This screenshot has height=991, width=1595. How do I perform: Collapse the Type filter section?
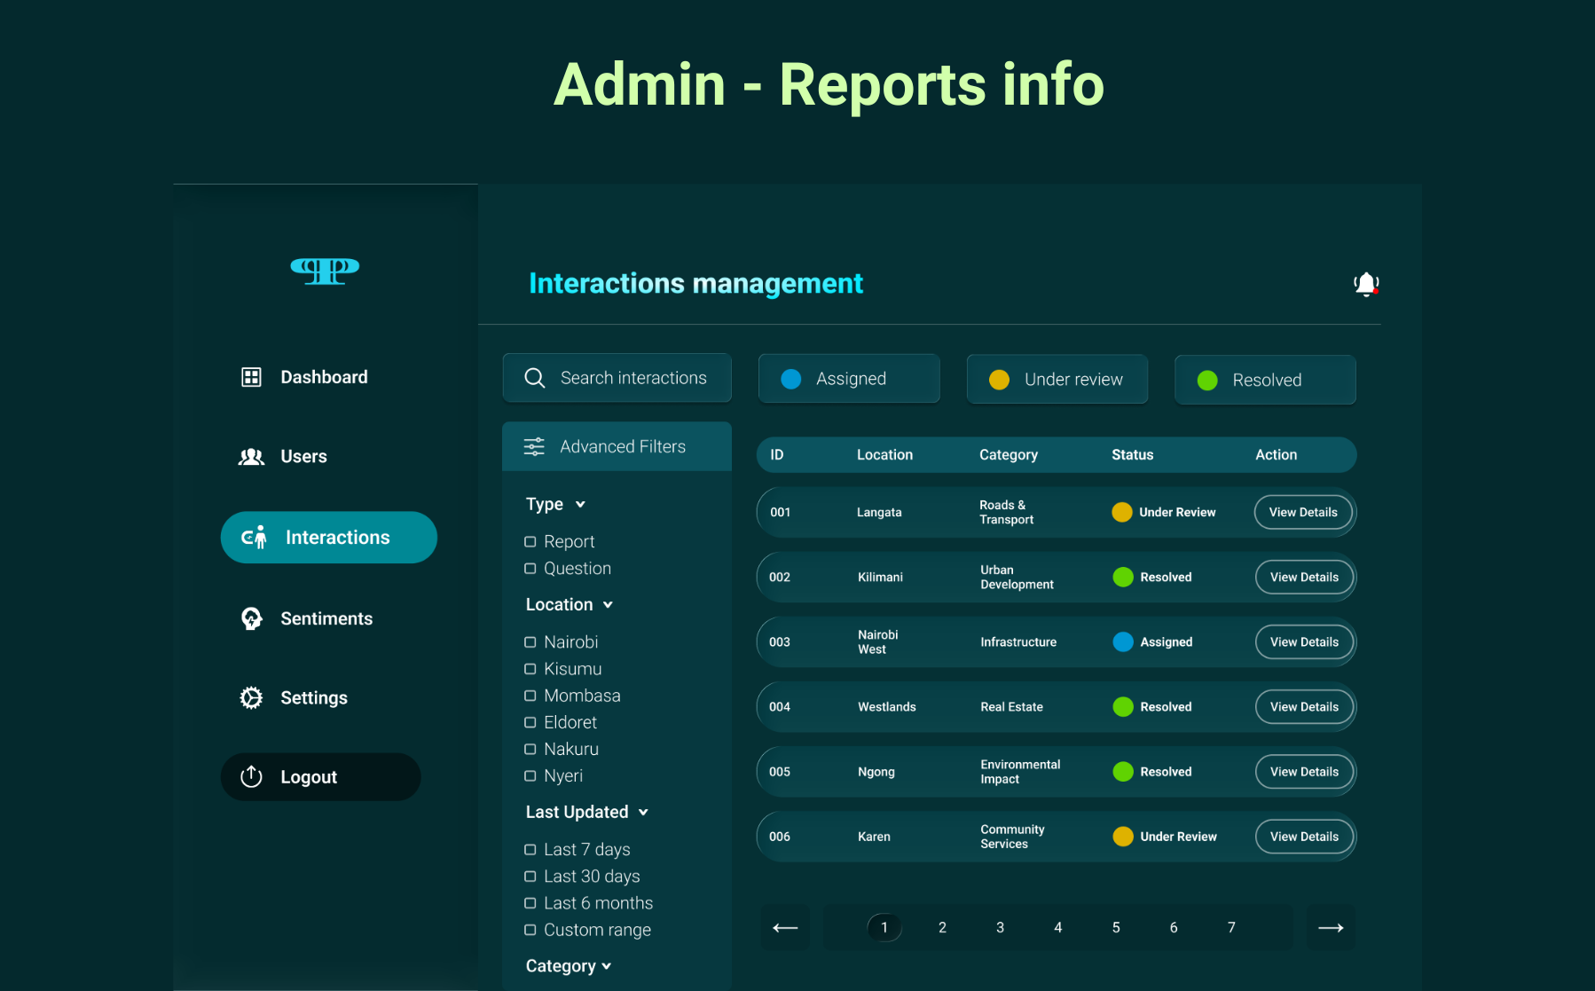point(580,505)
